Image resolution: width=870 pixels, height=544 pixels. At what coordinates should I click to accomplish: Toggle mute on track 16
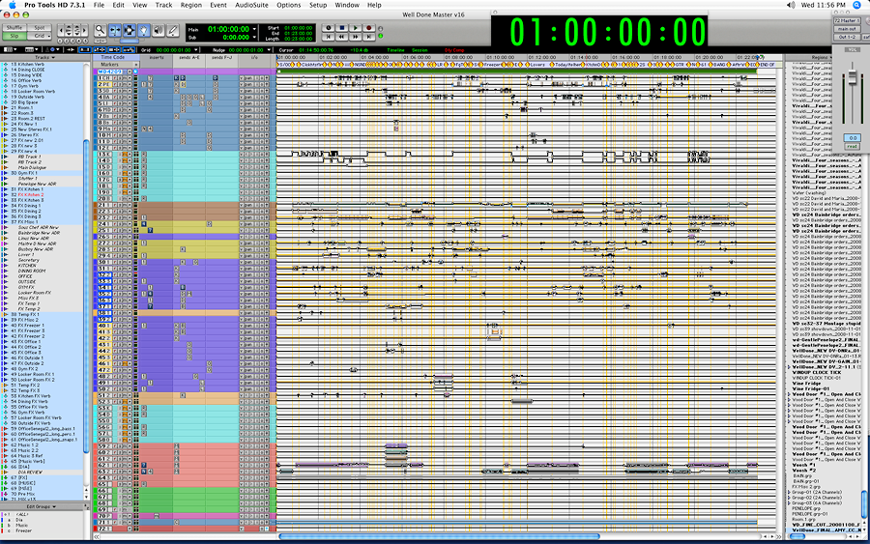[x=125, y=173]
